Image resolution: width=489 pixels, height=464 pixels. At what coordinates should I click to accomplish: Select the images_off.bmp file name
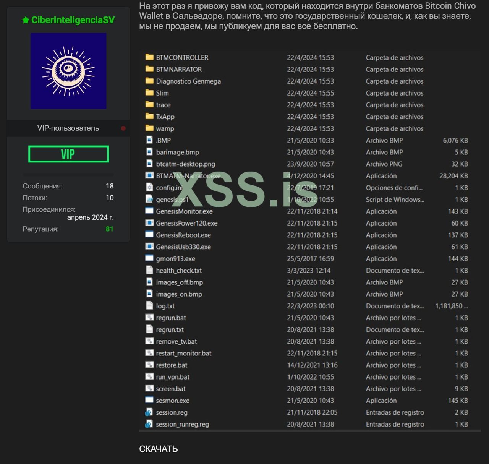pyautogui.click(x=180, y=282)
